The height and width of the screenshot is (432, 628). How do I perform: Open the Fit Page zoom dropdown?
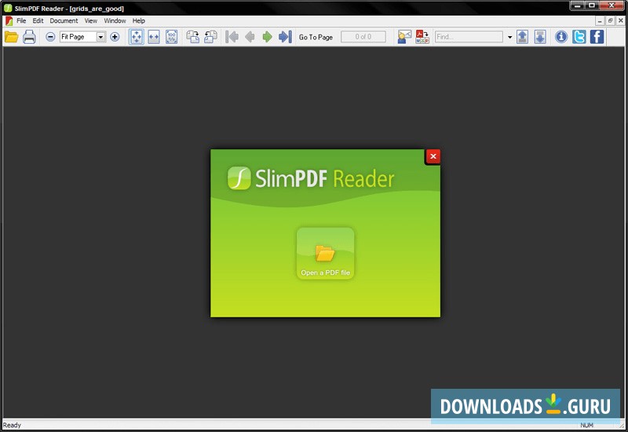point(101,37)
